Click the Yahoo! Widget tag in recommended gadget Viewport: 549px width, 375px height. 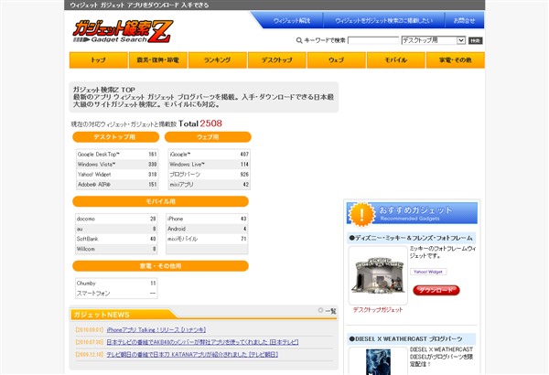pyautogui.click(x=428, y=272)
